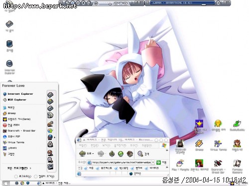
Task: Click the Winamp desktop shortcut icon
Action: (x=199, y=143)
